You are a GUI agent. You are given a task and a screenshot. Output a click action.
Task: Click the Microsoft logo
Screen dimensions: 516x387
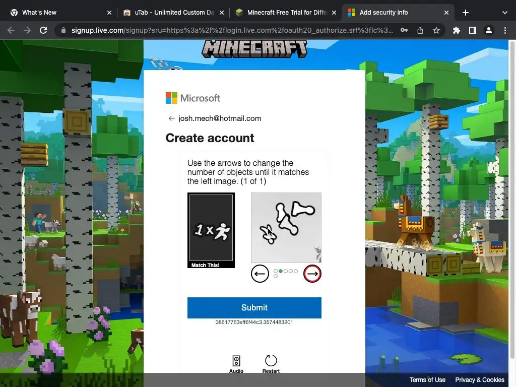point(193,98)
